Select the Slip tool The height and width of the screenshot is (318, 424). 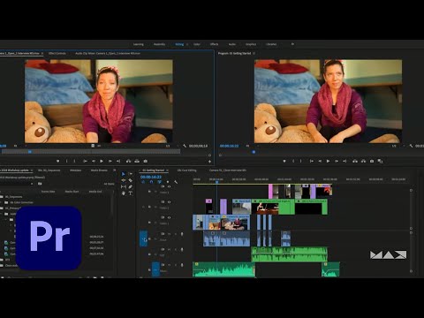(x=124, y=186)
